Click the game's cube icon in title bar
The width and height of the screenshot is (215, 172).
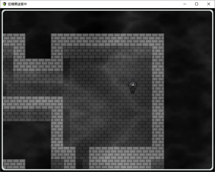click(x=4, y=4)
